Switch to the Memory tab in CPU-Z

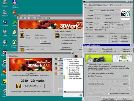[106, 5]
